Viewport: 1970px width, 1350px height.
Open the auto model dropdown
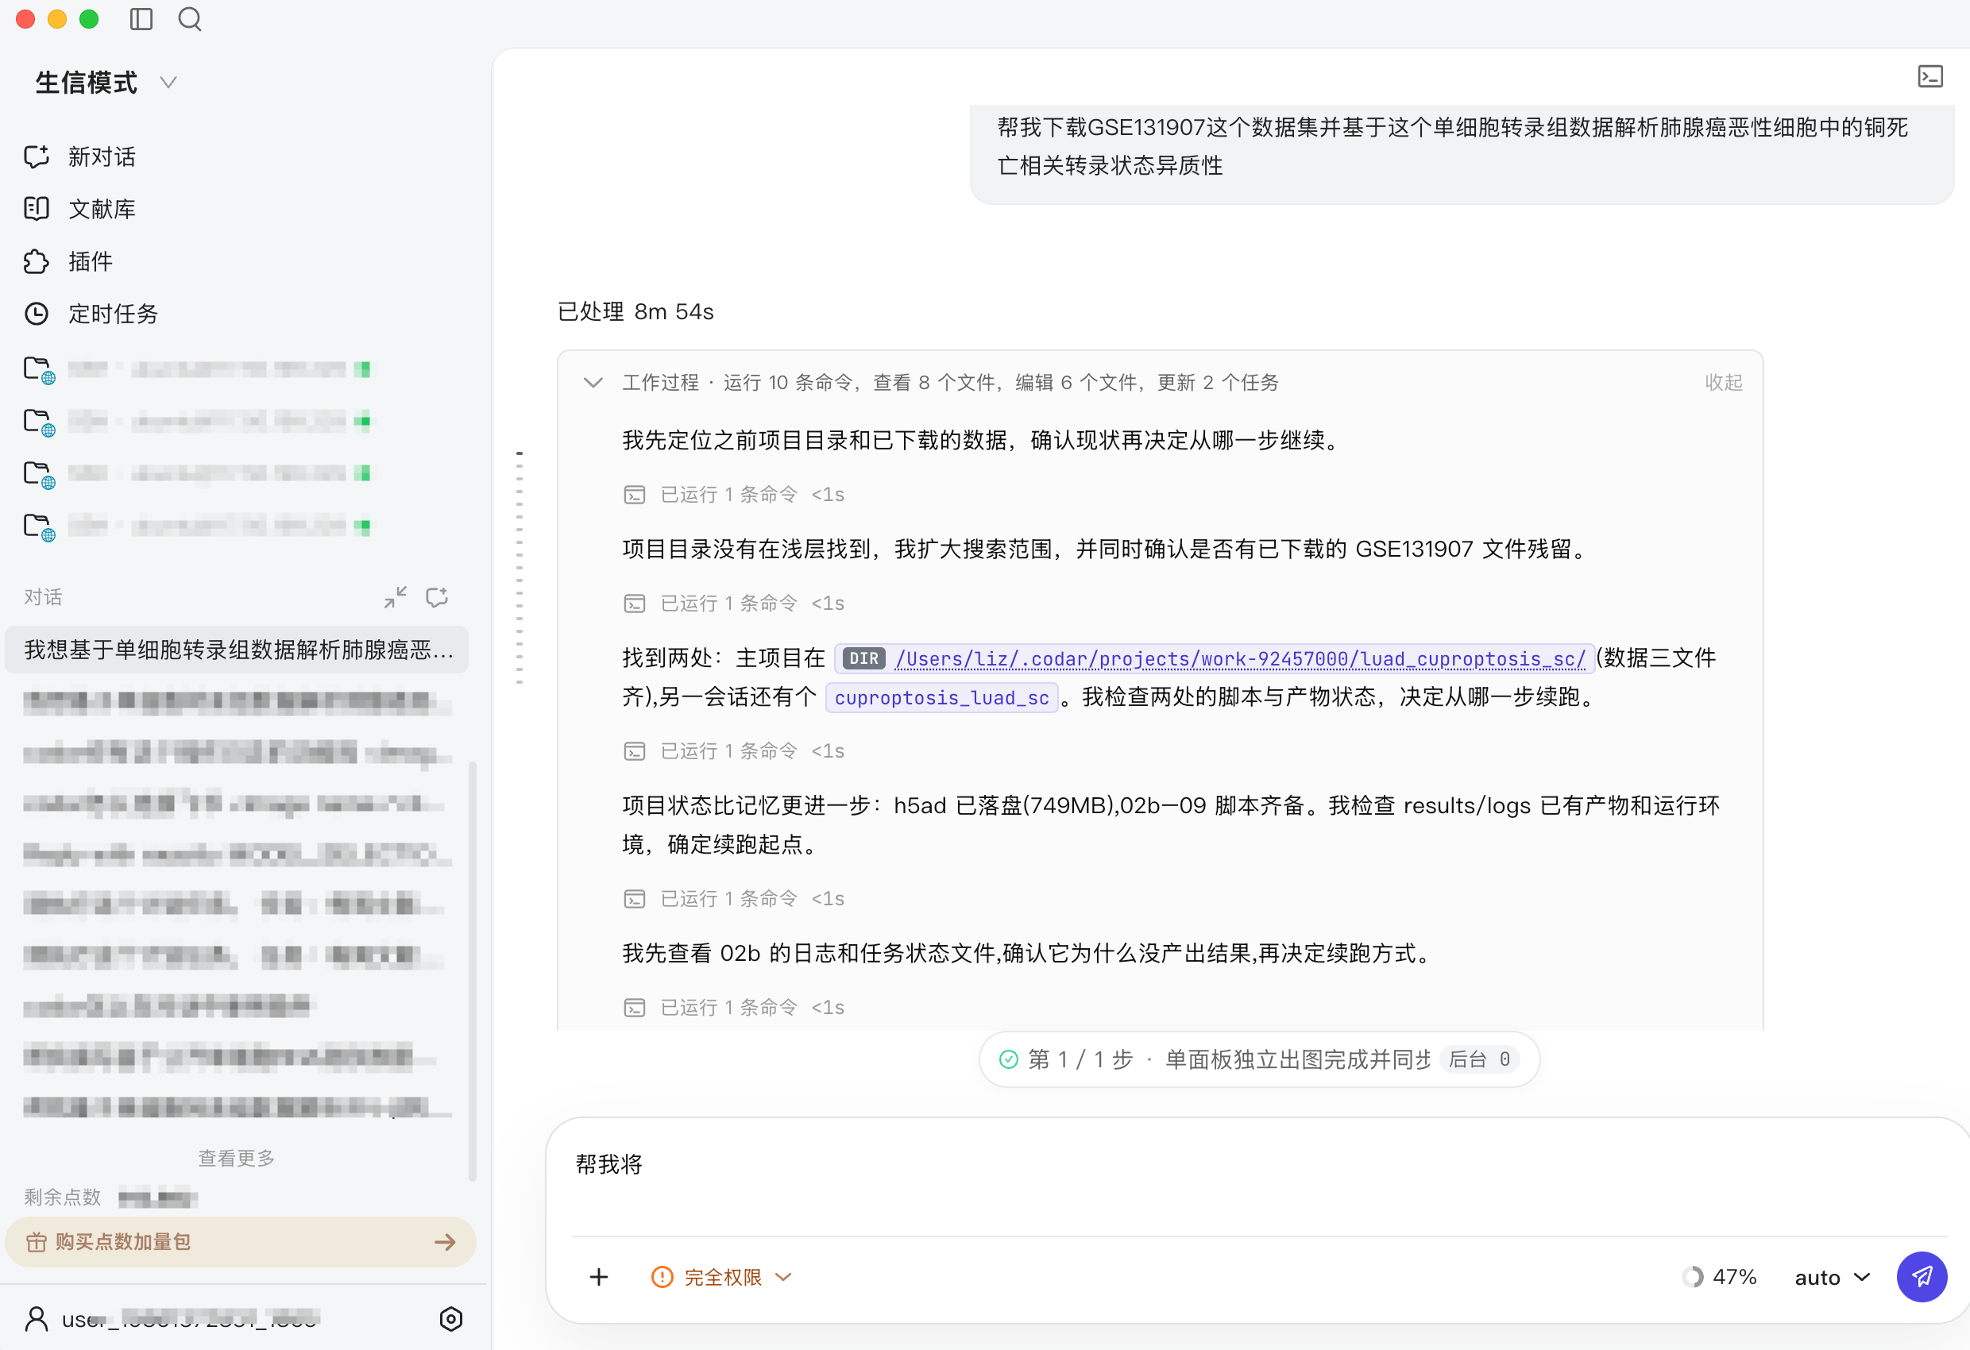1833,1277
